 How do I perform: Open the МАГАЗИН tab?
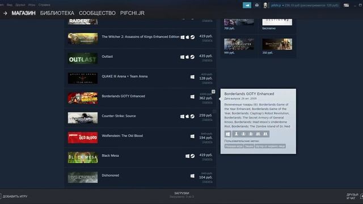(x=24, y=13)
